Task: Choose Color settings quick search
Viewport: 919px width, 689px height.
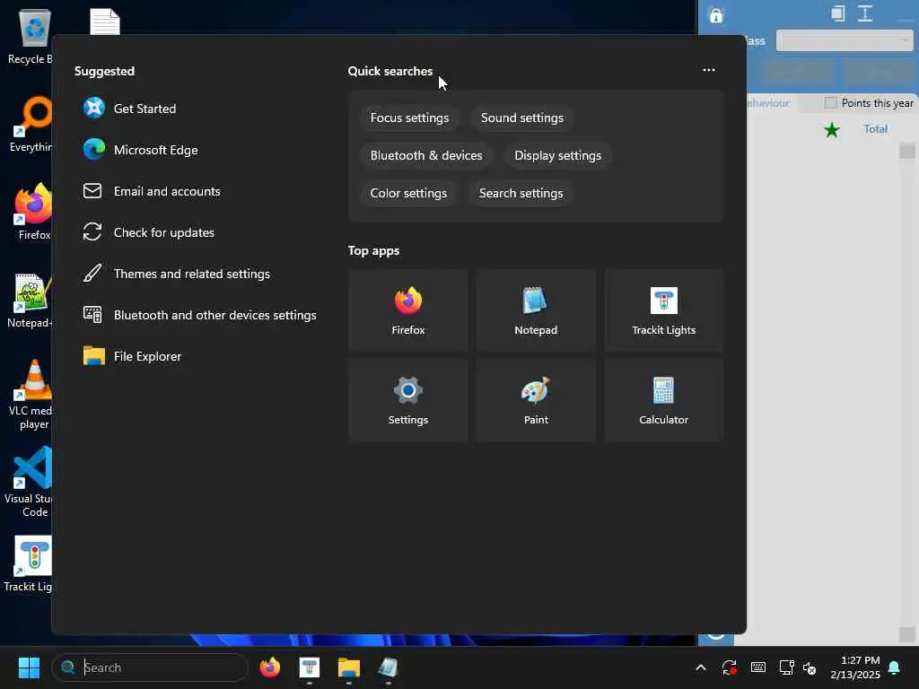Action: [x=408, y=193]
